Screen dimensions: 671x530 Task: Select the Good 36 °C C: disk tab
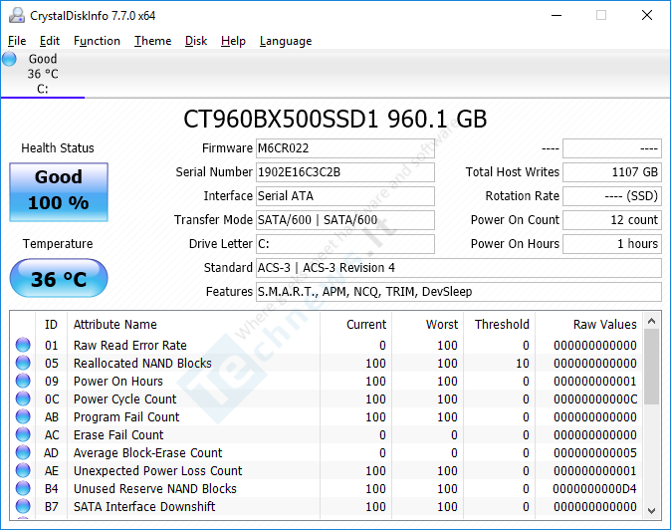[x=43, y=74]
